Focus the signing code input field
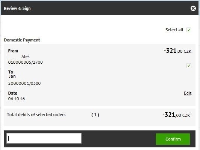Screen dimensions: 200x150 coord(44,138)
